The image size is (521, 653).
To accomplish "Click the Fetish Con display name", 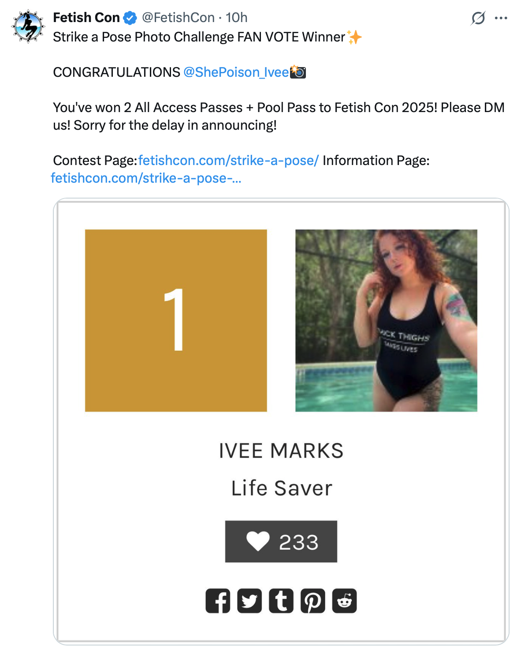I will [x=86, y=18].
